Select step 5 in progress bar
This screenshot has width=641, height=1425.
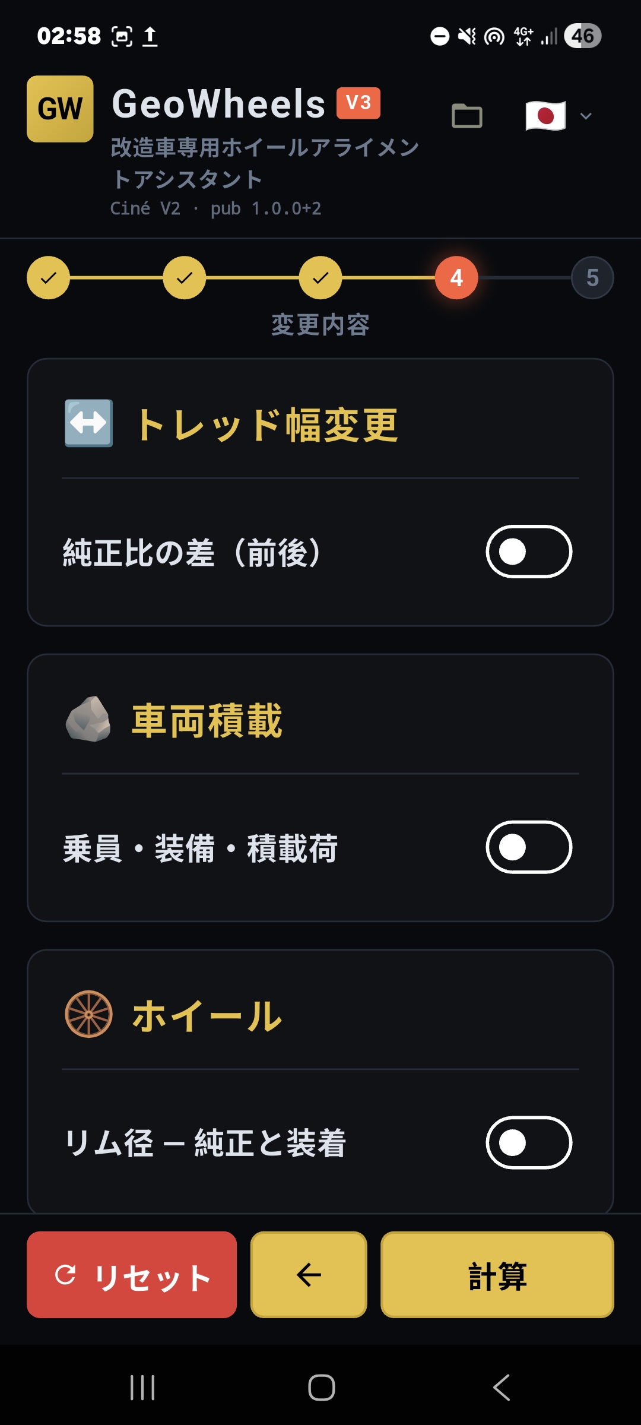click(x=592, y=277)
